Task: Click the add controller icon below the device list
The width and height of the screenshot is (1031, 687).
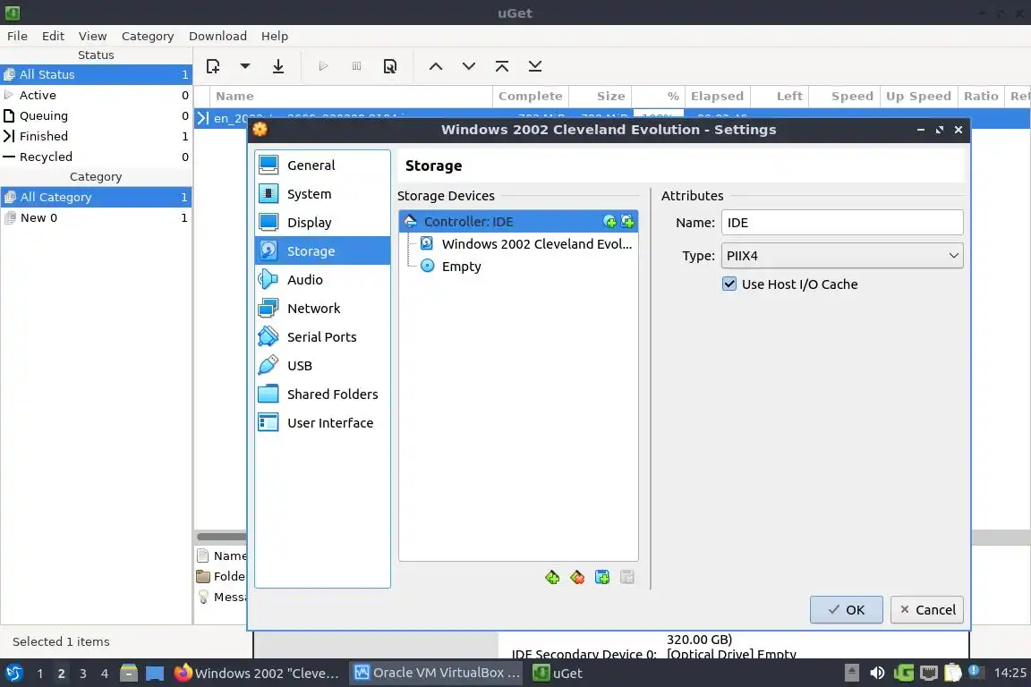Action: (x=552, y=577)
